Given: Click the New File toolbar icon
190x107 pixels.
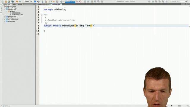Looking at the screenshot, I should 3,1.
